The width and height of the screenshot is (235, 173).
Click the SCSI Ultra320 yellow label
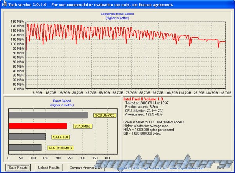pos(105,115)
